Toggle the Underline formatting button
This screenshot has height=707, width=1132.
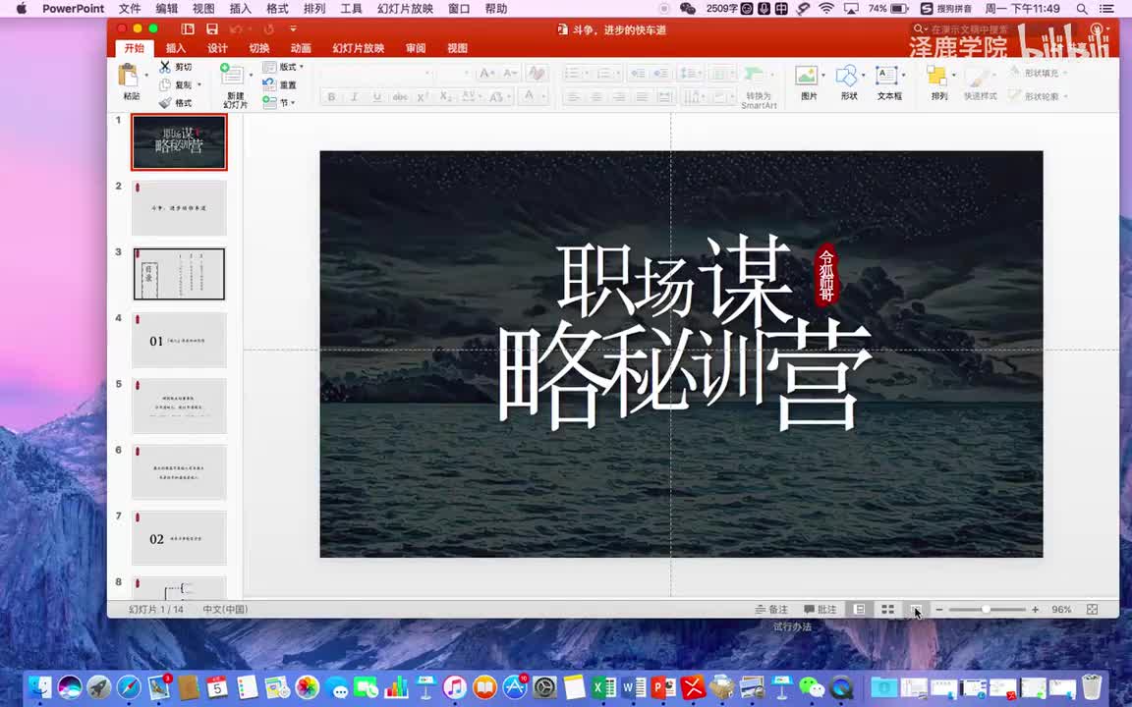point(377,96)
